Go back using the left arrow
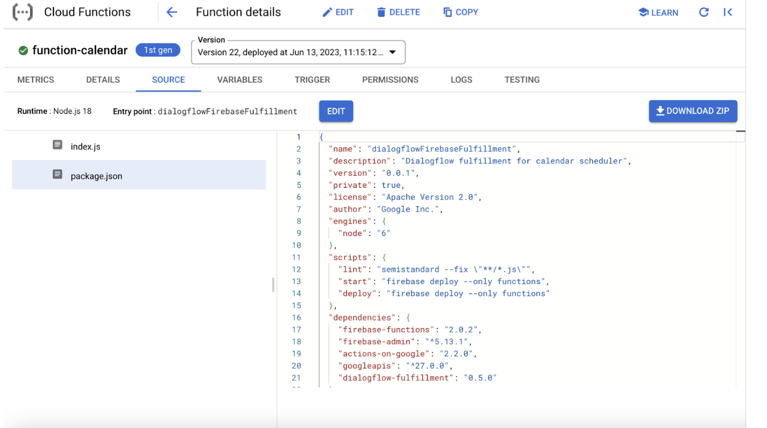The width and height of the screenshot is (767, 428). click(172, 12)
